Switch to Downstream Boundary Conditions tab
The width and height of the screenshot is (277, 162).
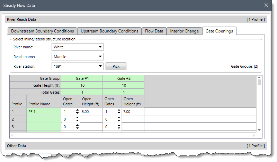coord(42,31)
